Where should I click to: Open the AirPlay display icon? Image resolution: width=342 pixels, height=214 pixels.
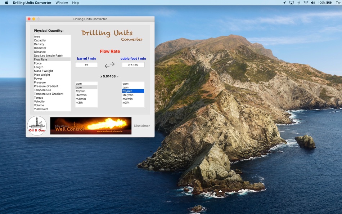click(x=292, y=3)
